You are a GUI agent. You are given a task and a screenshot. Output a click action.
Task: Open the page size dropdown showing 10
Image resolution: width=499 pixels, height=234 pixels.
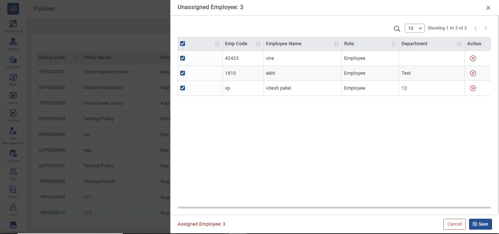(414, 28)
